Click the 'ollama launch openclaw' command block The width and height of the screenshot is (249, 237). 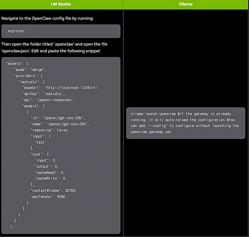(x=186, y=123)
